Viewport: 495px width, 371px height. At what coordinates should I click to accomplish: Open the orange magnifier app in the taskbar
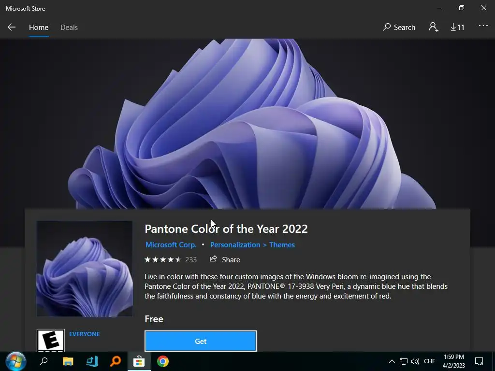pos(116,361)
